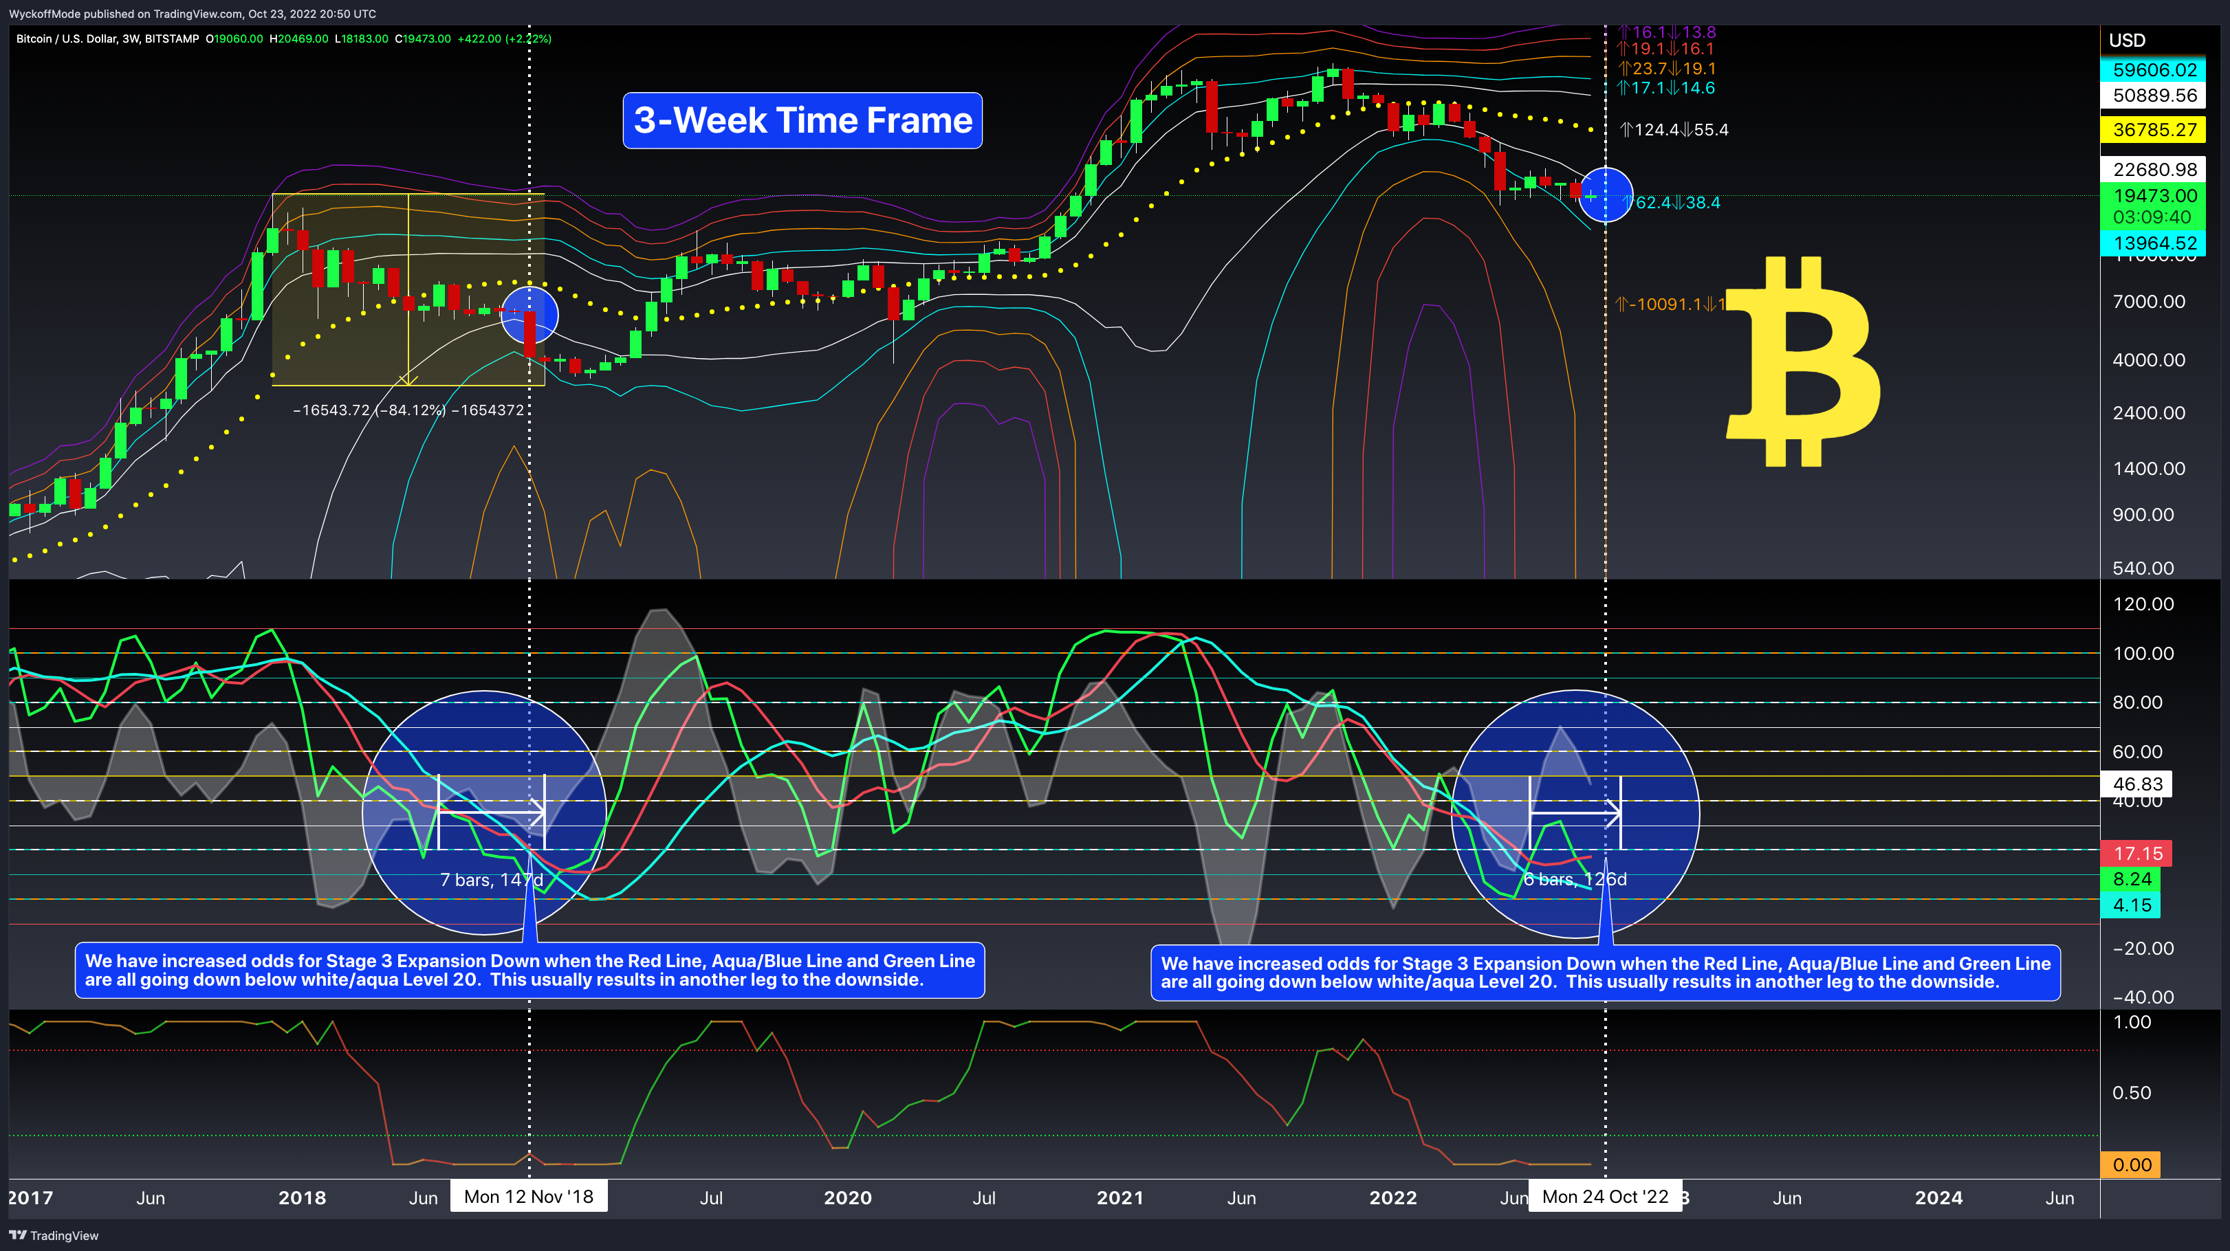This screenshot has height=1251, width=2230.
Task: Click the aqua 17.1 / 14.6 band label
Action: tap(1665, 88)
